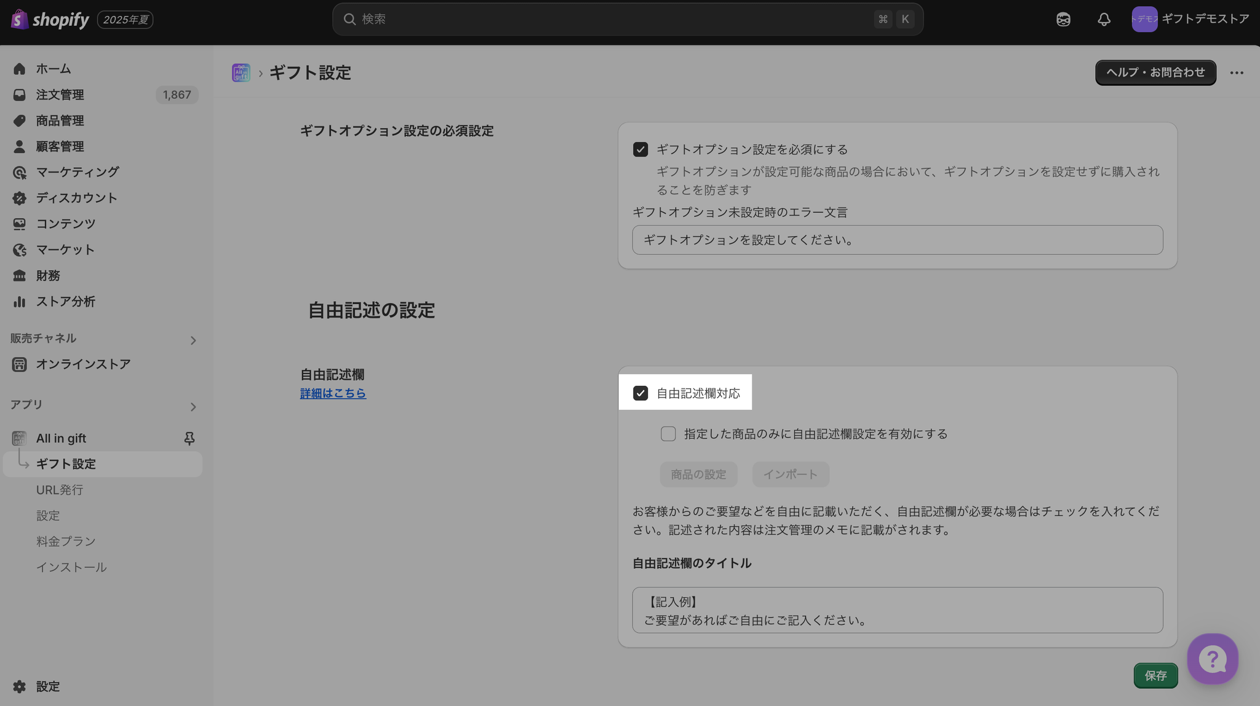
Task: Open the notifications bell icon
Action: click(1104, 19)
